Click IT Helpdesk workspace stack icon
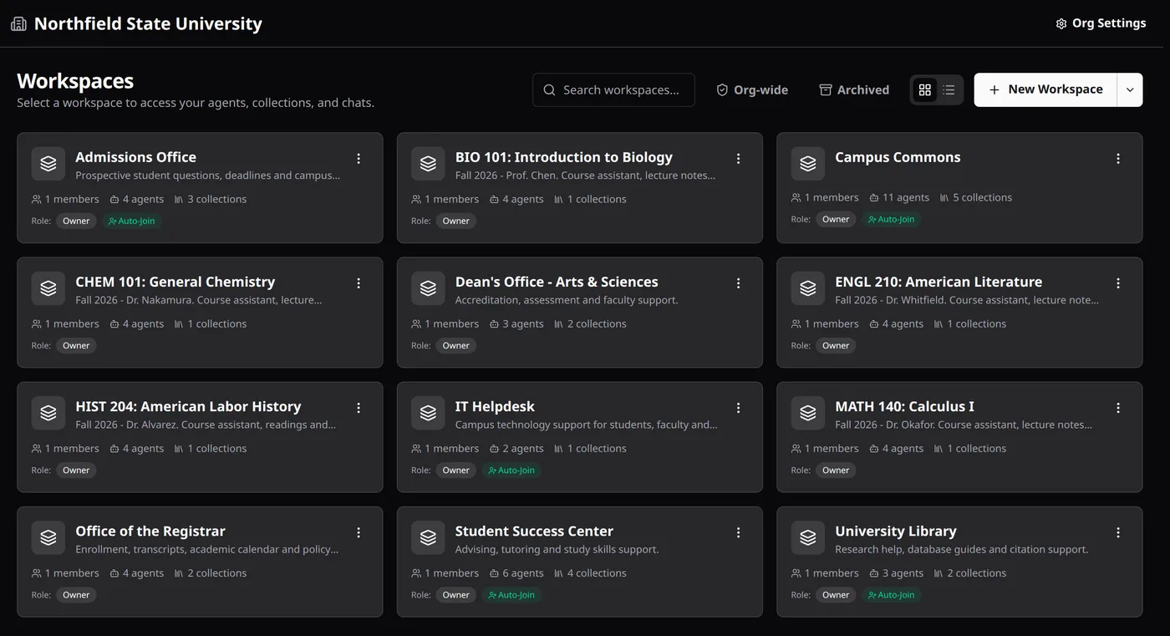1170x636 pixels. (x=428, y=413)
